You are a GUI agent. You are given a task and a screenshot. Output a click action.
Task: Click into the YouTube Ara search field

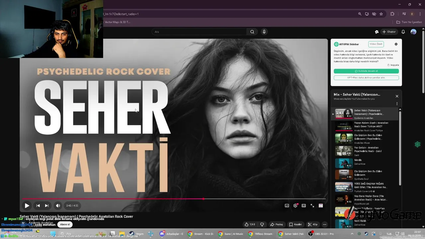click(199, 32)
